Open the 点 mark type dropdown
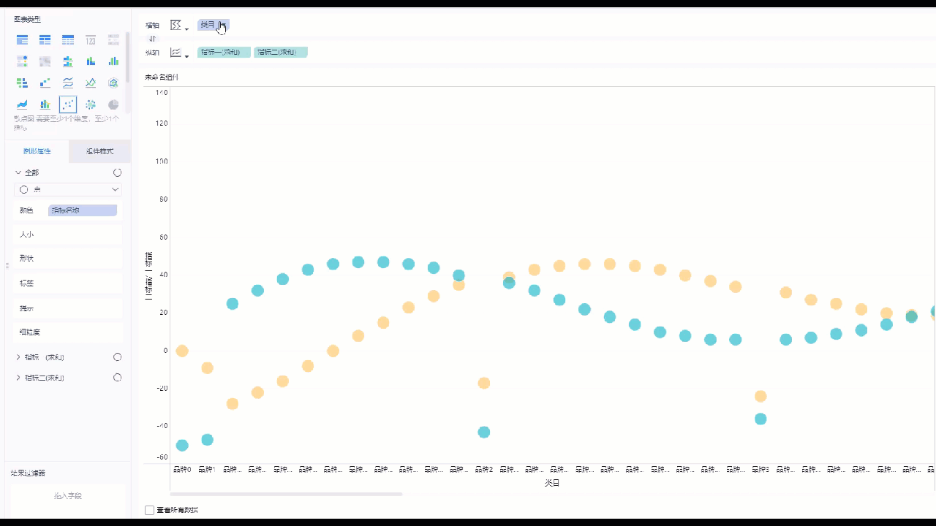 68,189
